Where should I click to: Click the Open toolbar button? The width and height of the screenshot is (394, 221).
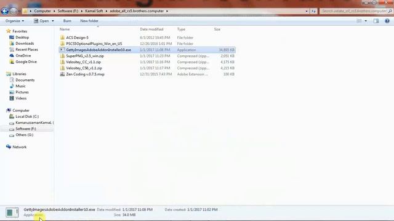coord(41,21)
